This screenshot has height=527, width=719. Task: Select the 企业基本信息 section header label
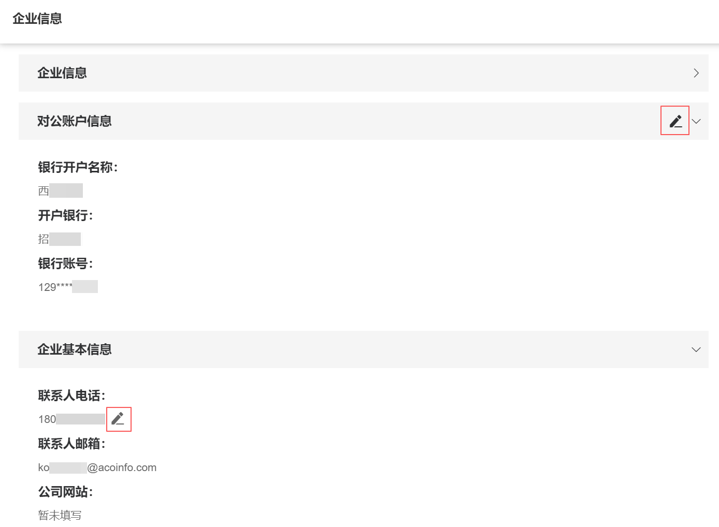75,349
